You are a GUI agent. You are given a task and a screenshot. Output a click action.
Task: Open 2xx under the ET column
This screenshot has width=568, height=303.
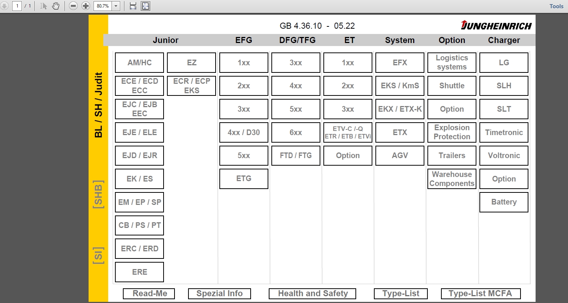pyautogui.click(x=348, y=86)
